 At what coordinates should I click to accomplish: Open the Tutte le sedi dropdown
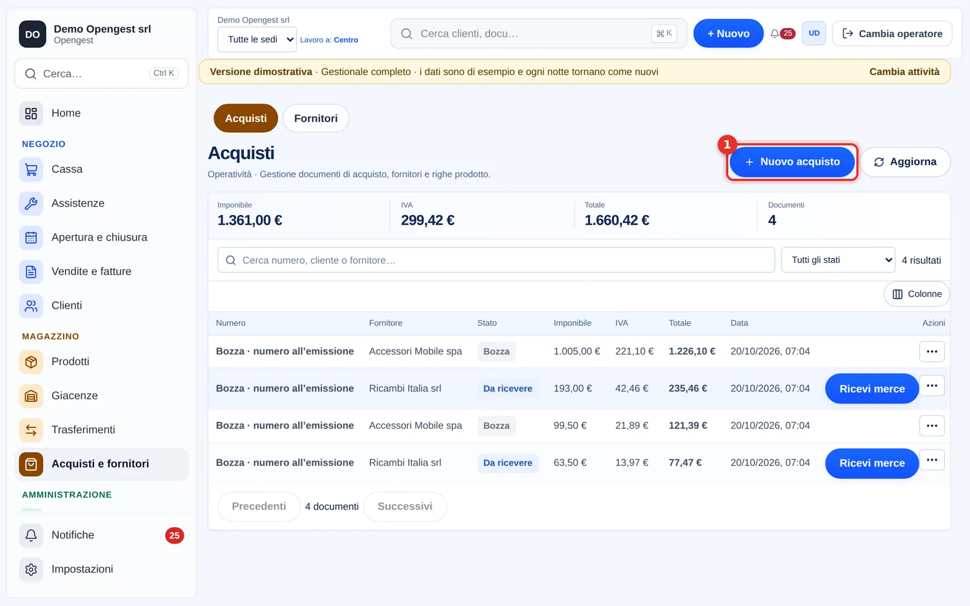click(x=257, y=39)
